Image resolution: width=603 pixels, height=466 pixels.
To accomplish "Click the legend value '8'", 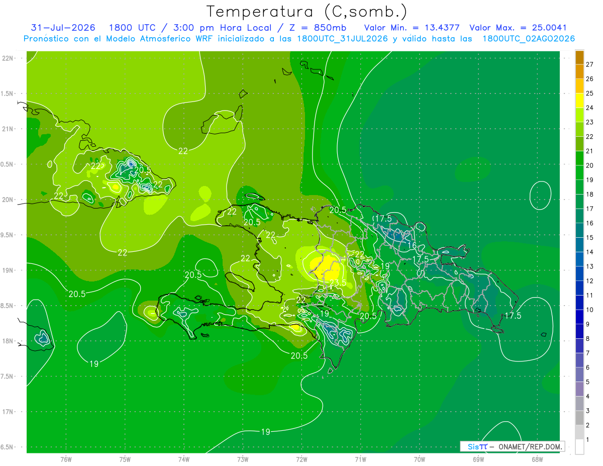I will (x=588, y=339).
